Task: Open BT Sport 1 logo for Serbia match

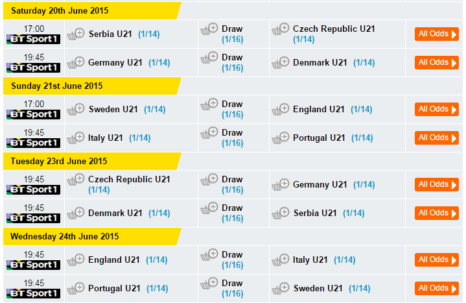Action: coord(33,39)
